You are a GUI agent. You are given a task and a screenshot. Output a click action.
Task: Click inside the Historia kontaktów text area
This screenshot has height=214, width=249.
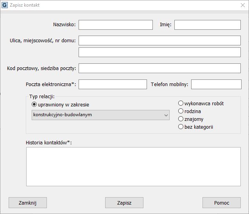[x=133, y=166]
